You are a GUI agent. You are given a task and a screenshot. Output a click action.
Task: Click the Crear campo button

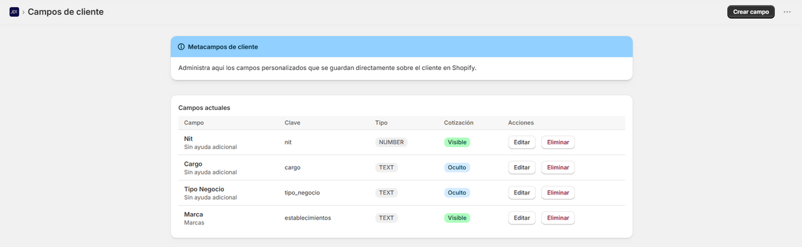(x=751, y=12)
